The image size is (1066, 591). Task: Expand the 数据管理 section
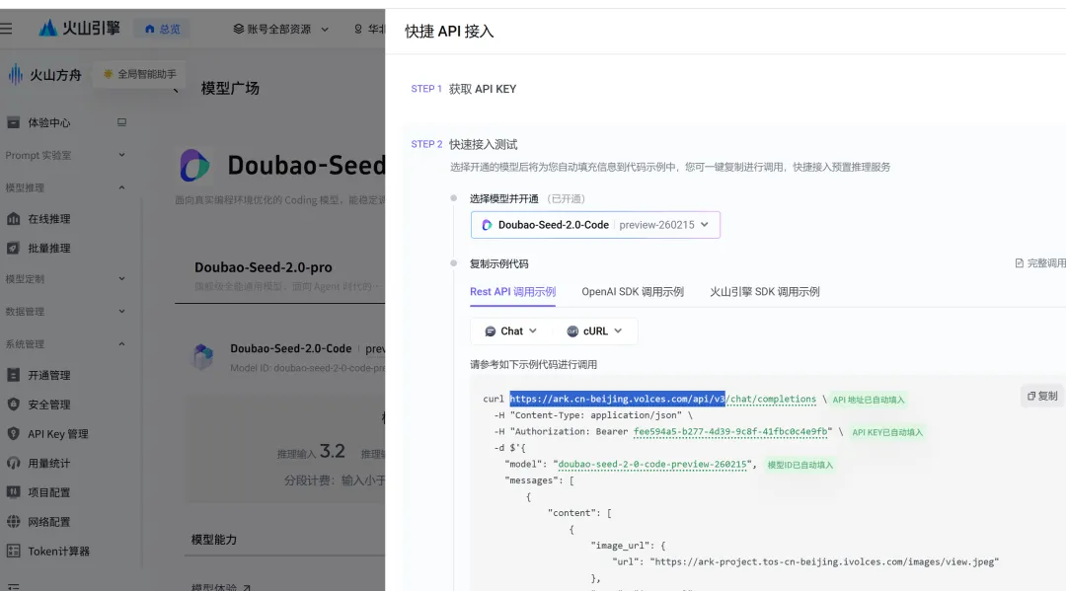click(x=65, y=311)
